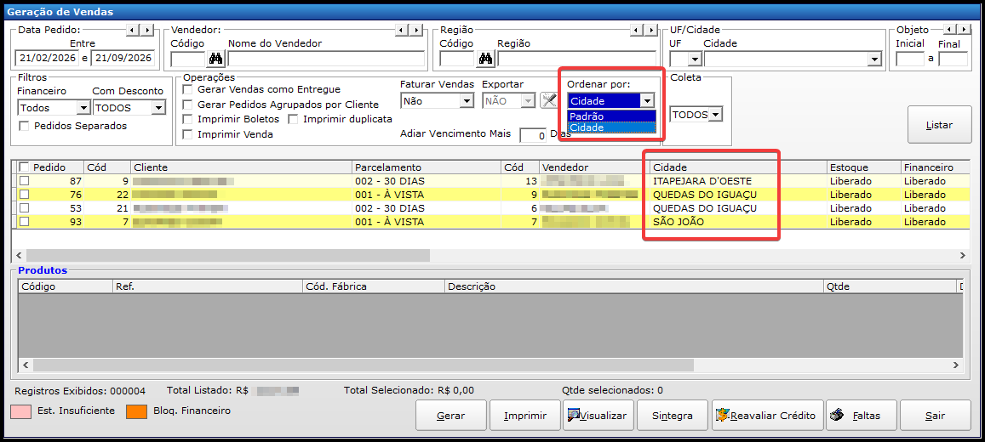Choose Cidade in Ordenar por list
985x442 pixels.
click(x=611, y=127)
